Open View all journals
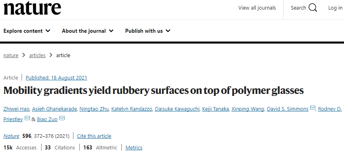344x153 pixels. coord(257,8)
